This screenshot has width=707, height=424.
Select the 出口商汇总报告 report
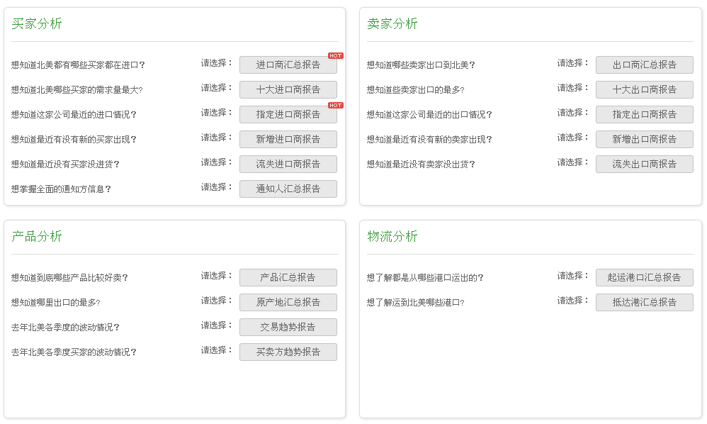point(645,65)
